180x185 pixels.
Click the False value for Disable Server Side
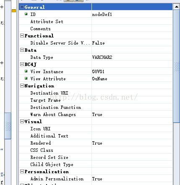tap(98, 43)
